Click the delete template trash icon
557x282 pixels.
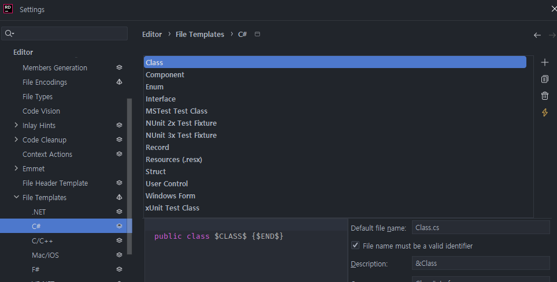click(x=544, y=96)
